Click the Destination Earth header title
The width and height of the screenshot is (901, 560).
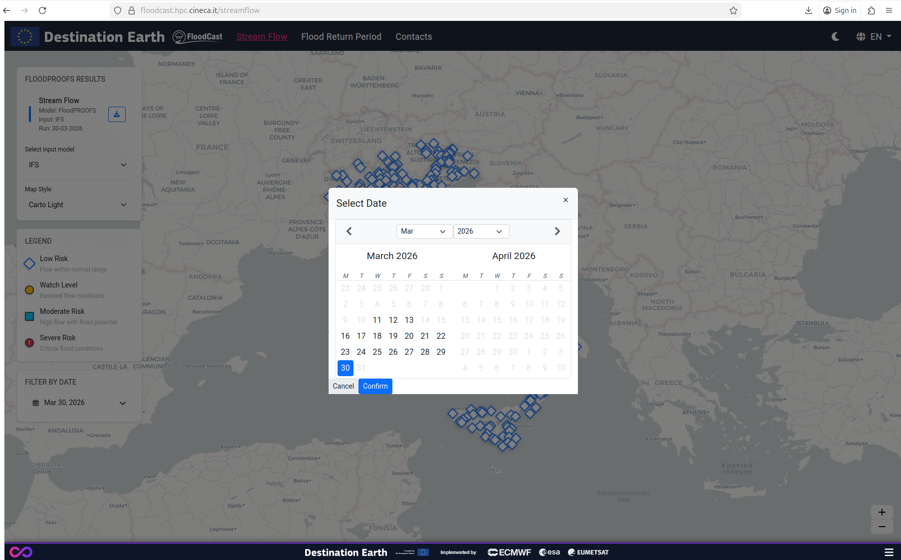pyautogui.click(x=104, y=36)
